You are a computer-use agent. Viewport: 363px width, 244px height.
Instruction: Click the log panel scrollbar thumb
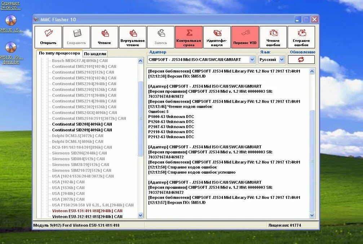tap(312, 161)
